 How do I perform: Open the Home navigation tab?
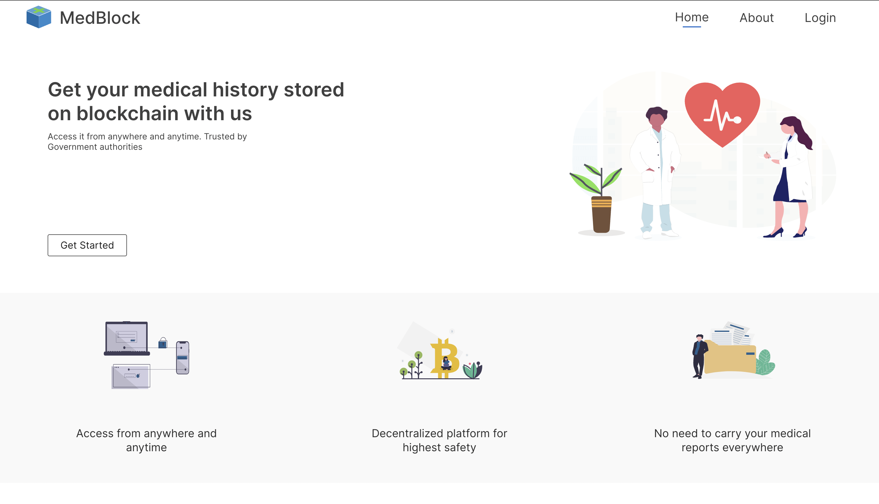point(691,17)
